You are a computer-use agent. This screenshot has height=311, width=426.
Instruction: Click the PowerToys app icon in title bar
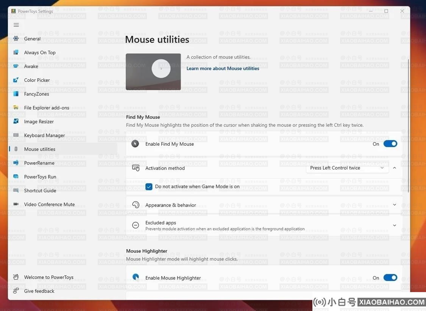tap(13, 11)
